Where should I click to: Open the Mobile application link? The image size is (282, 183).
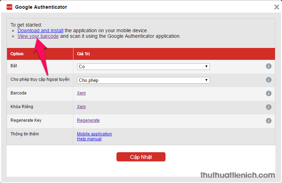[94, 134]
